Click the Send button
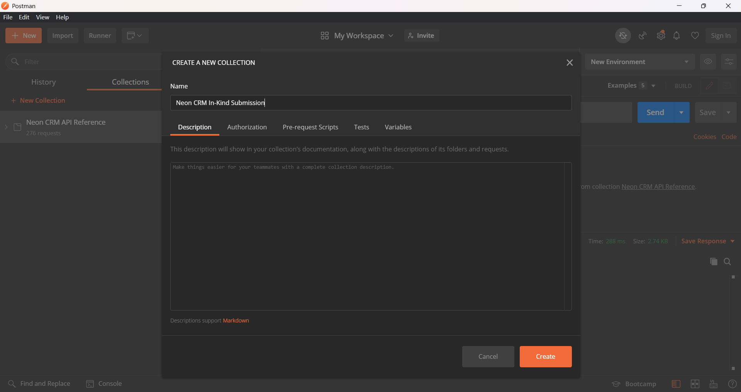 point(655,112)
